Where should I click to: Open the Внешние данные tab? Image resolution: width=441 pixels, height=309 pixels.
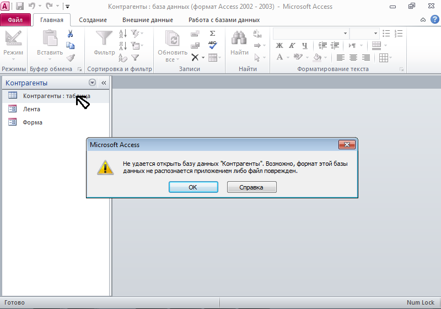pyautogui.click(x=148, y=20)
